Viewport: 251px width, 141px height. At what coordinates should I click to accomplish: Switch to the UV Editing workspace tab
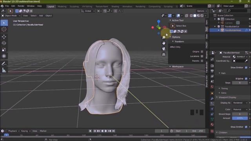pos(87,7)
